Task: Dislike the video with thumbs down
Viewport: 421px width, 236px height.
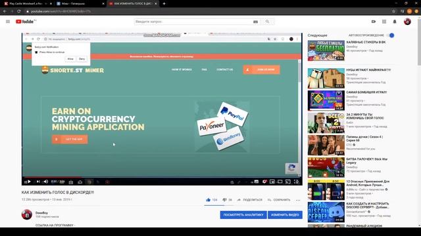Action: (x=225, y=199)
